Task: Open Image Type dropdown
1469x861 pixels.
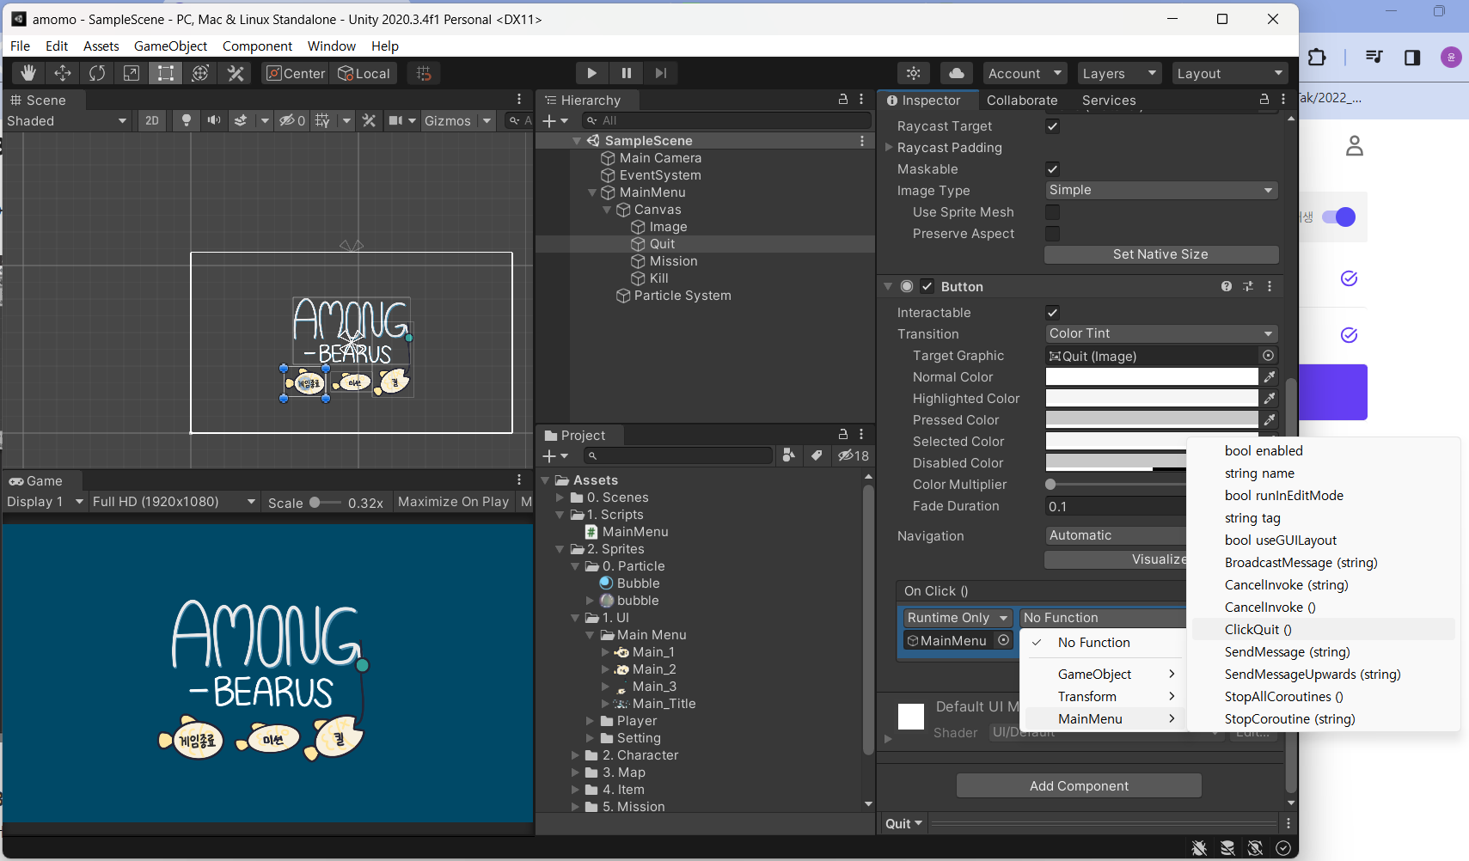Action: pos(1160,190)
